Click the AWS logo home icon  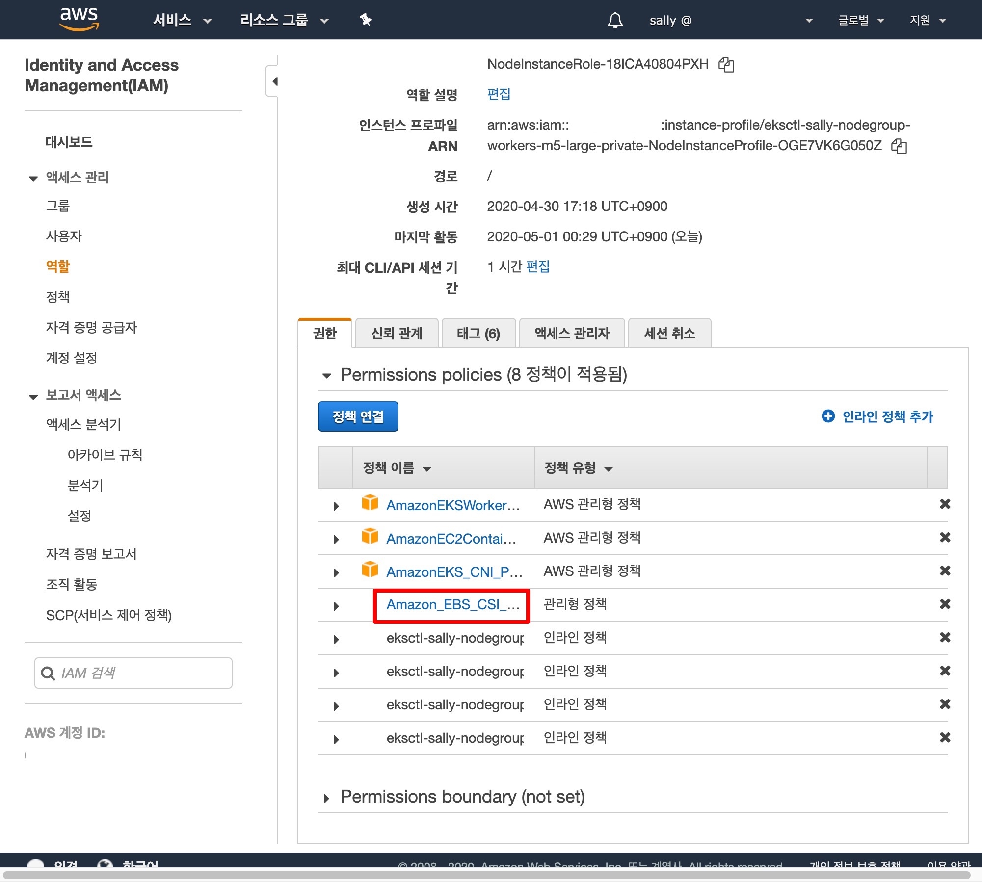pos(79,19)
